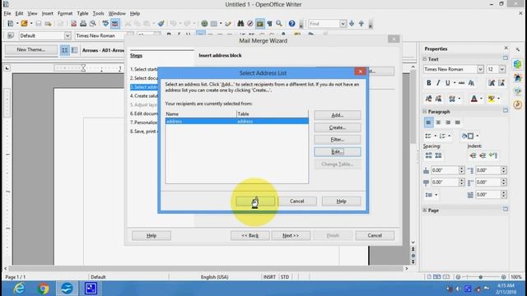Select centered paragraph alignment in the sidebar
Screen dimensions: 527x296
(x=438, y=123)
